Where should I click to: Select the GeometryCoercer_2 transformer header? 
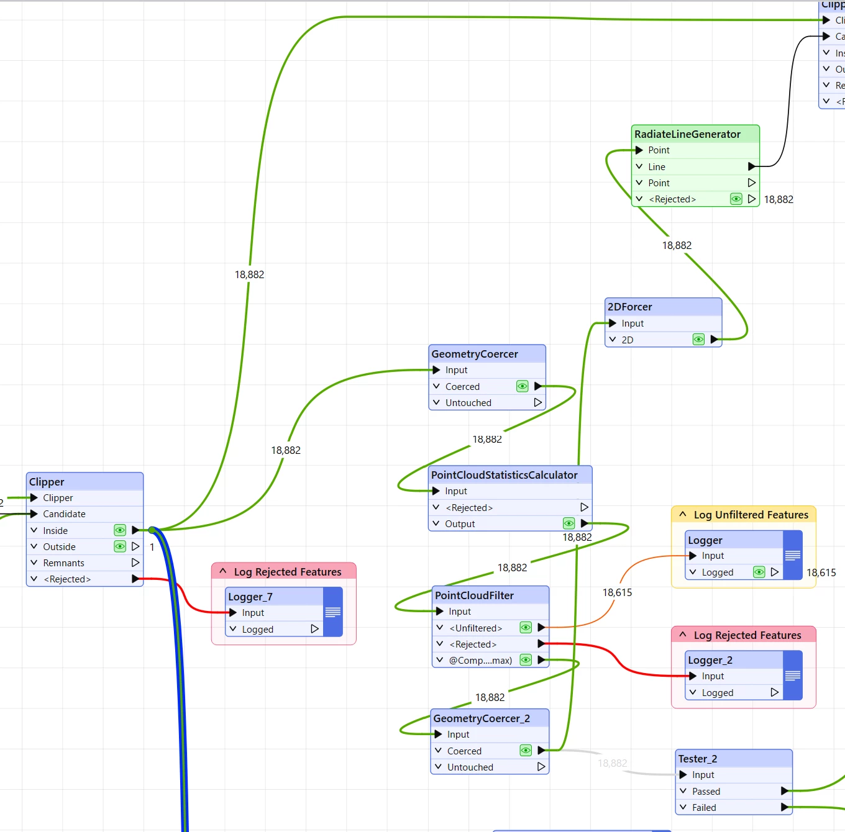[490, 718]
